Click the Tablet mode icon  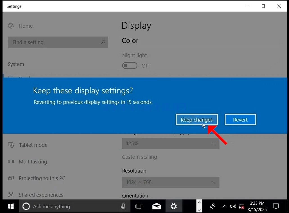point(11,145)
